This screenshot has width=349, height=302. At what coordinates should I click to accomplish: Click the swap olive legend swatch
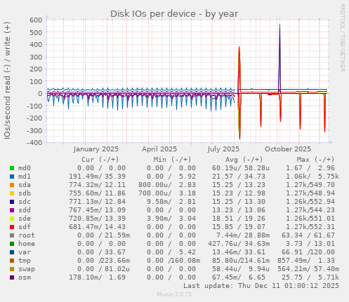coord(12,269)
